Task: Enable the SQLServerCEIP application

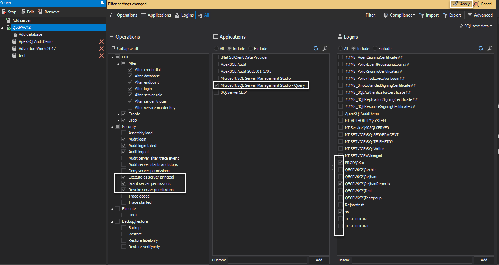Action: pos(217,92)
